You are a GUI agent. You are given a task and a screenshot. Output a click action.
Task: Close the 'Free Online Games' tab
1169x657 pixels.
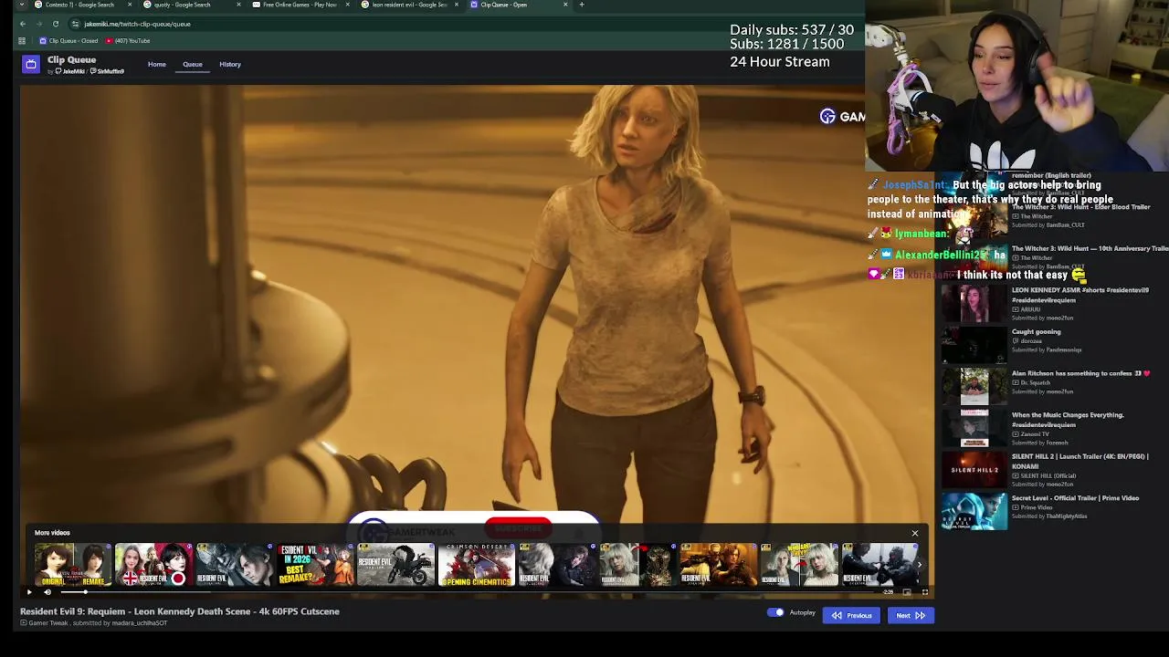click(347, 5)
